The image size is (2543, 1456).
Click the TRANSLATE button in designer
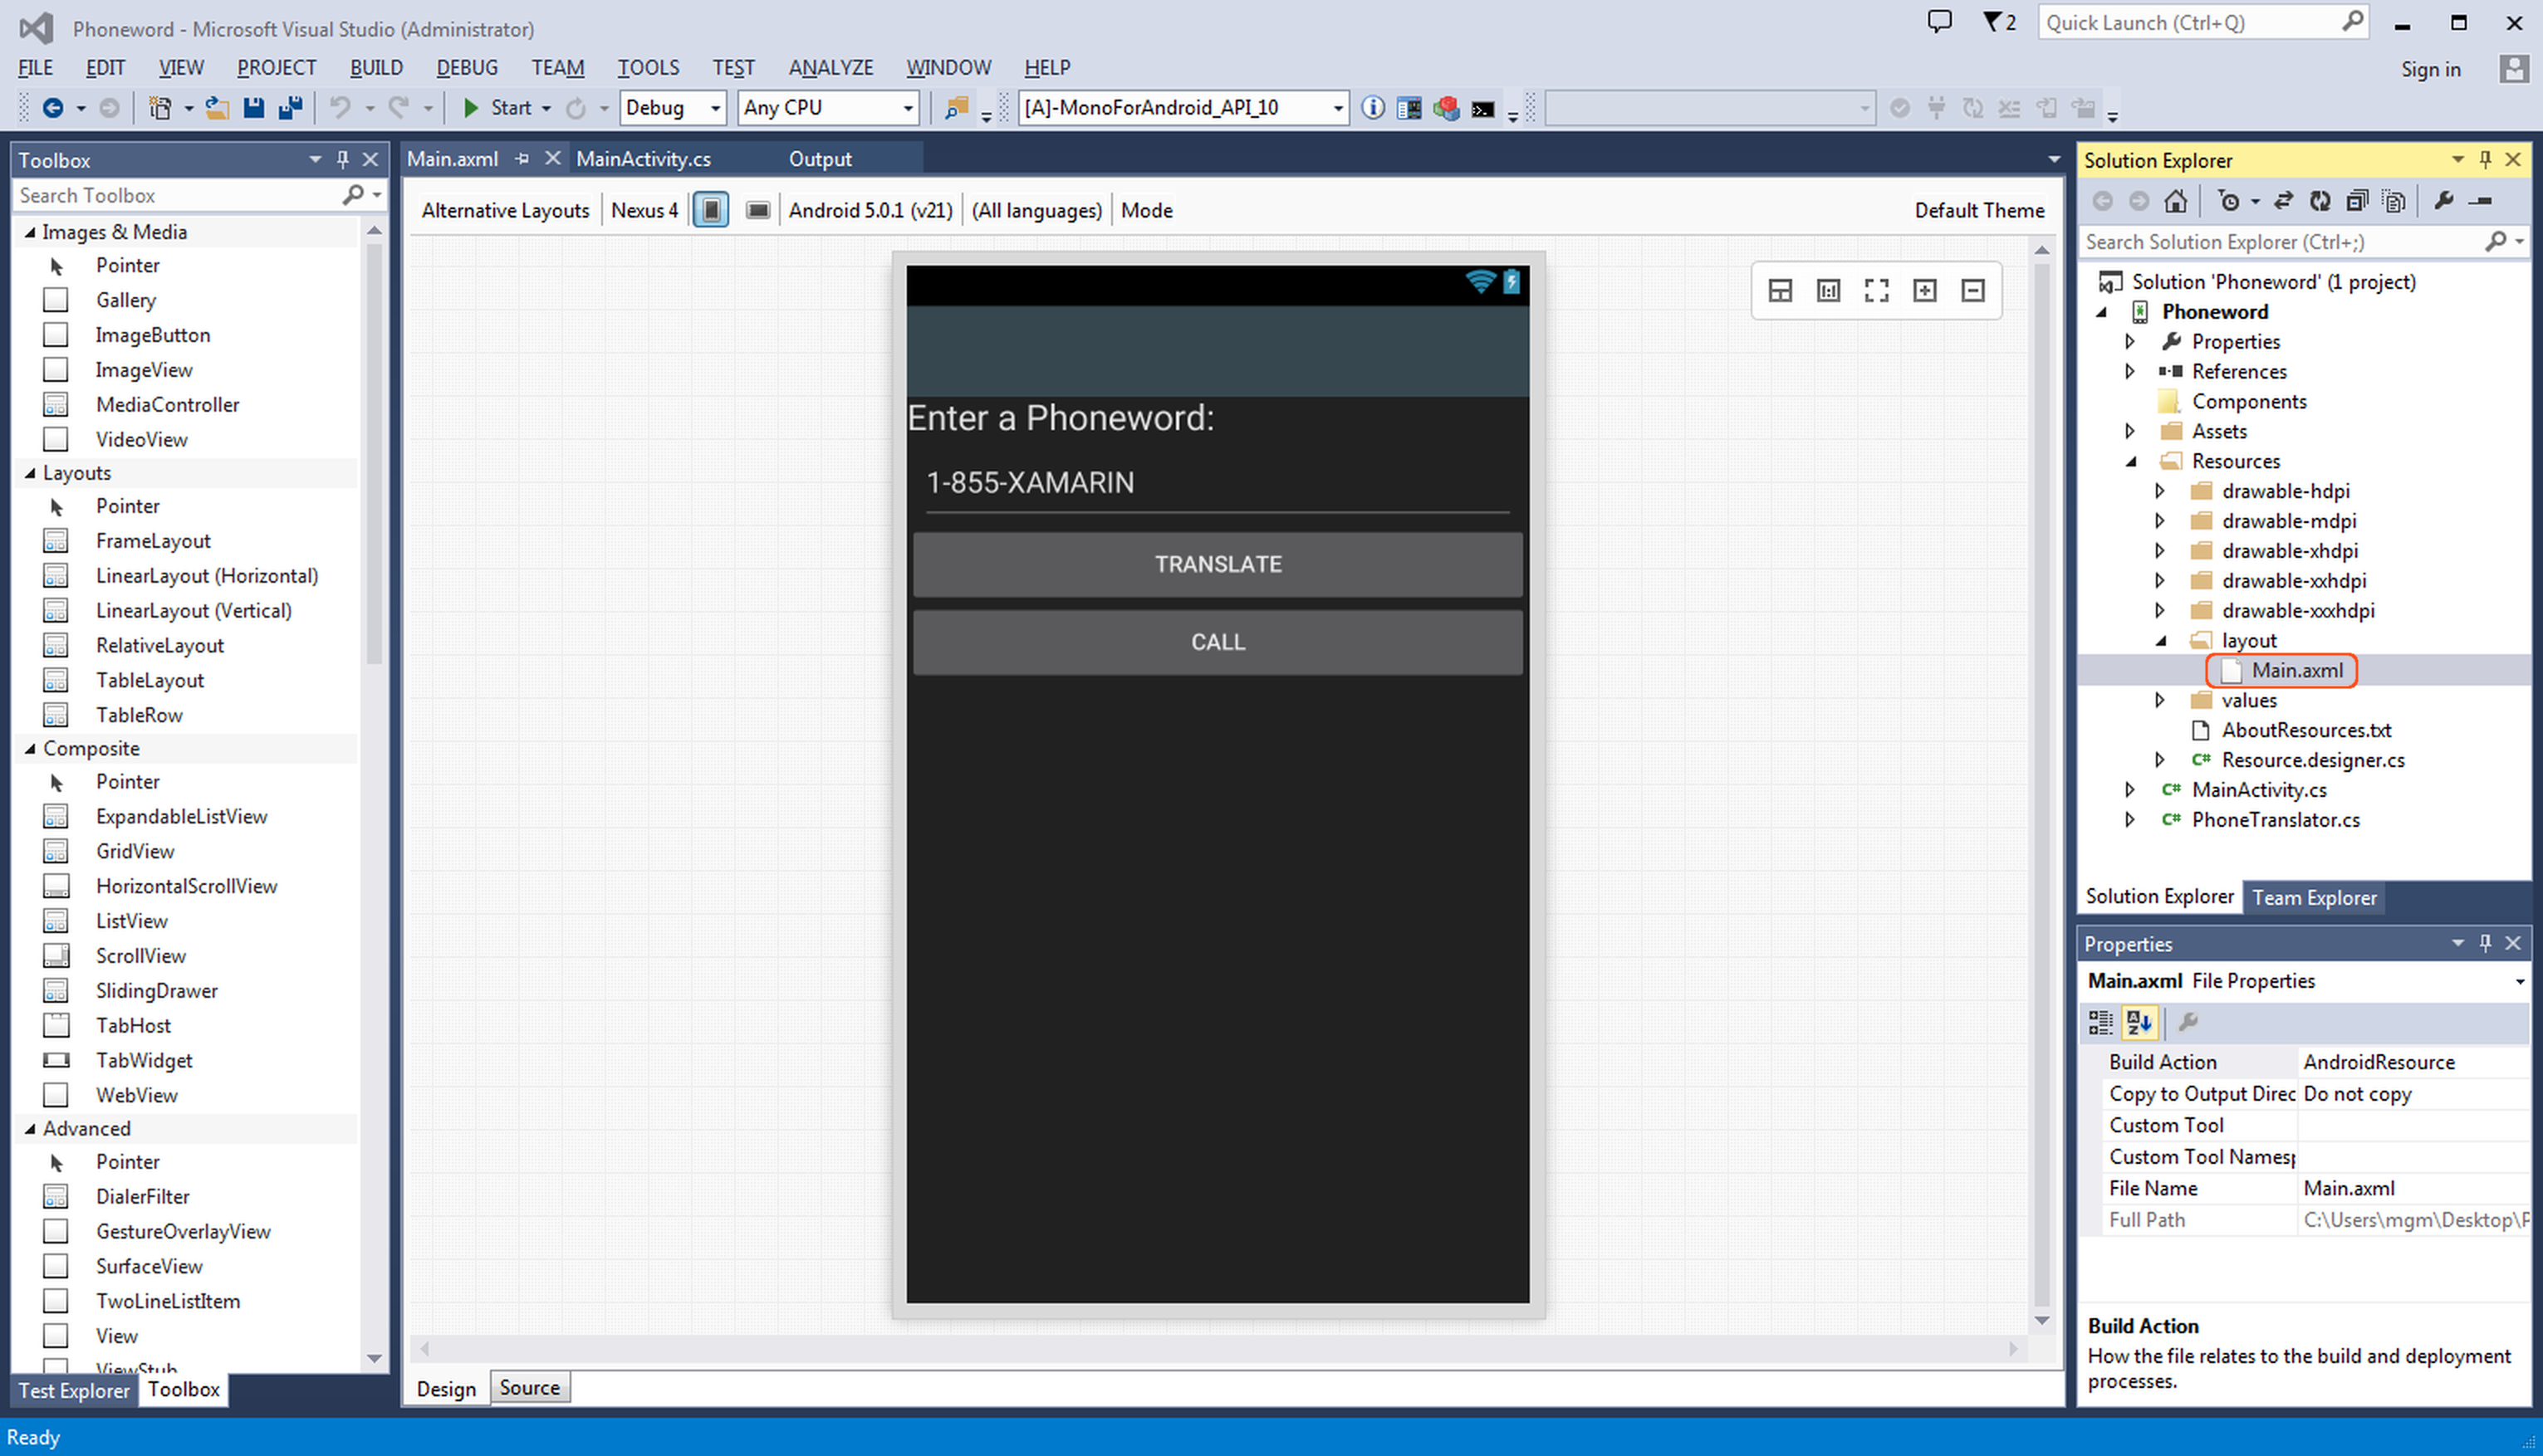(x=1217, y=564)
